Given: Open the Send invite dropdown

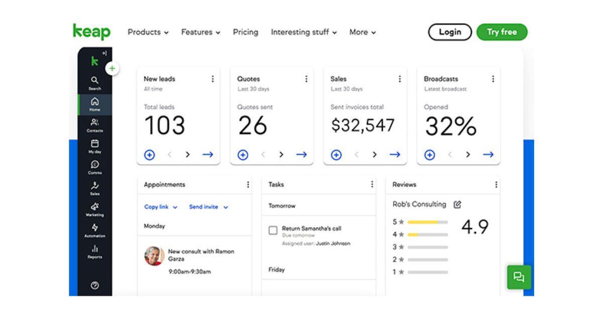Looking at the screenshot, I should tap(209, 207).
